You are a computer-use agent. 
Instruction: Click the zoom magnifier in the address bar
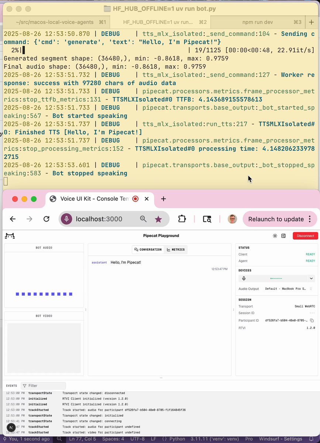pyautogui.click(x=144, y=219)
